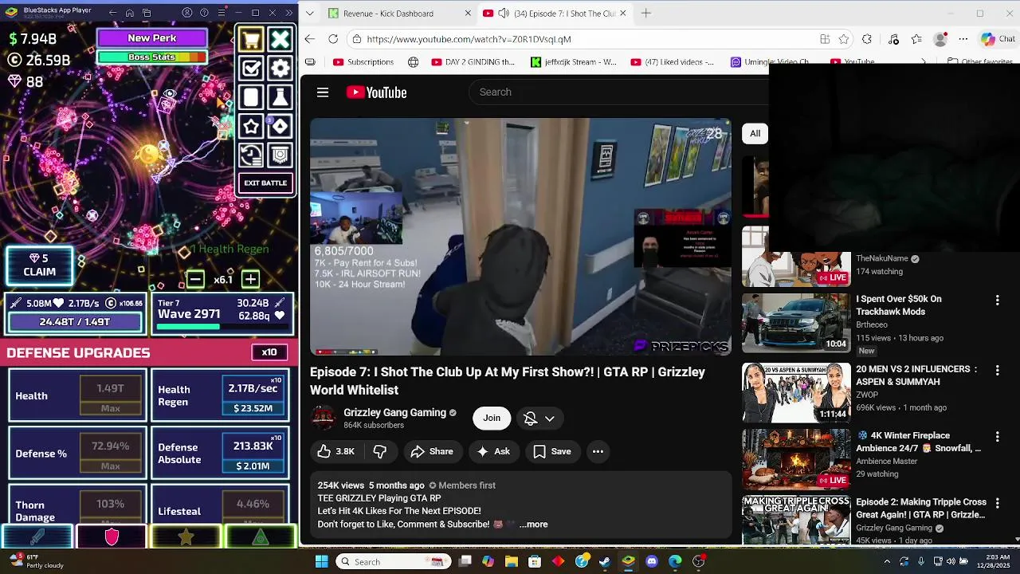
Task: Open the checkmark missions icon in game
Action: coord(251,68)
